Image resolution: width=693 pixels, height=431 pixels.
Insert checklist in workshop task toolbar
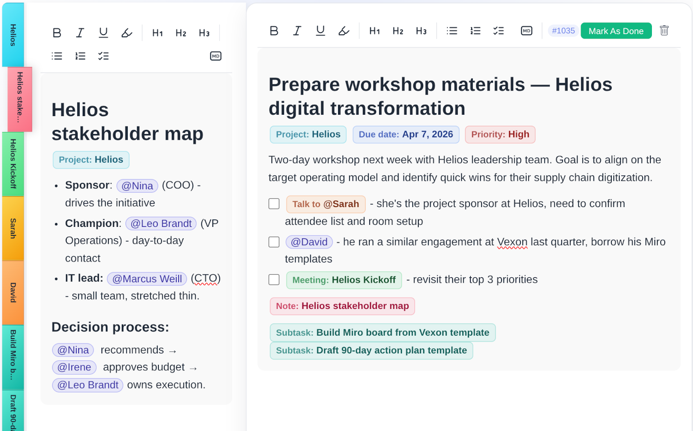click(x=498, y=31)
